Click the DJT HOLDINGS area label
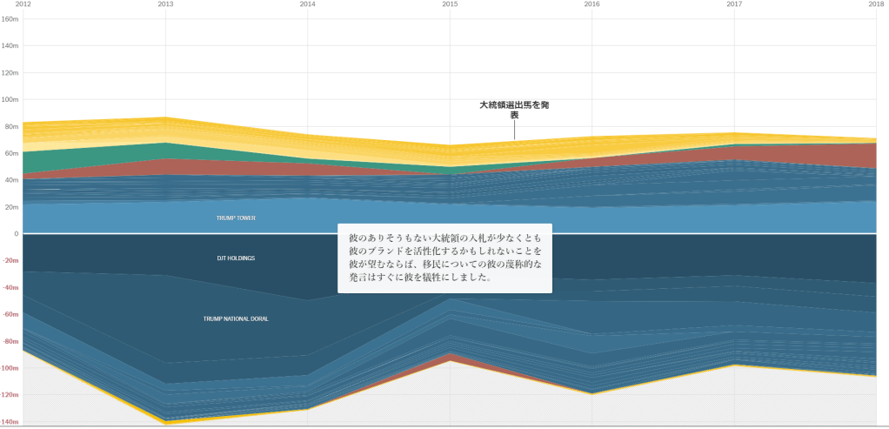The image size is (889, 429). [x=236, y=258]
